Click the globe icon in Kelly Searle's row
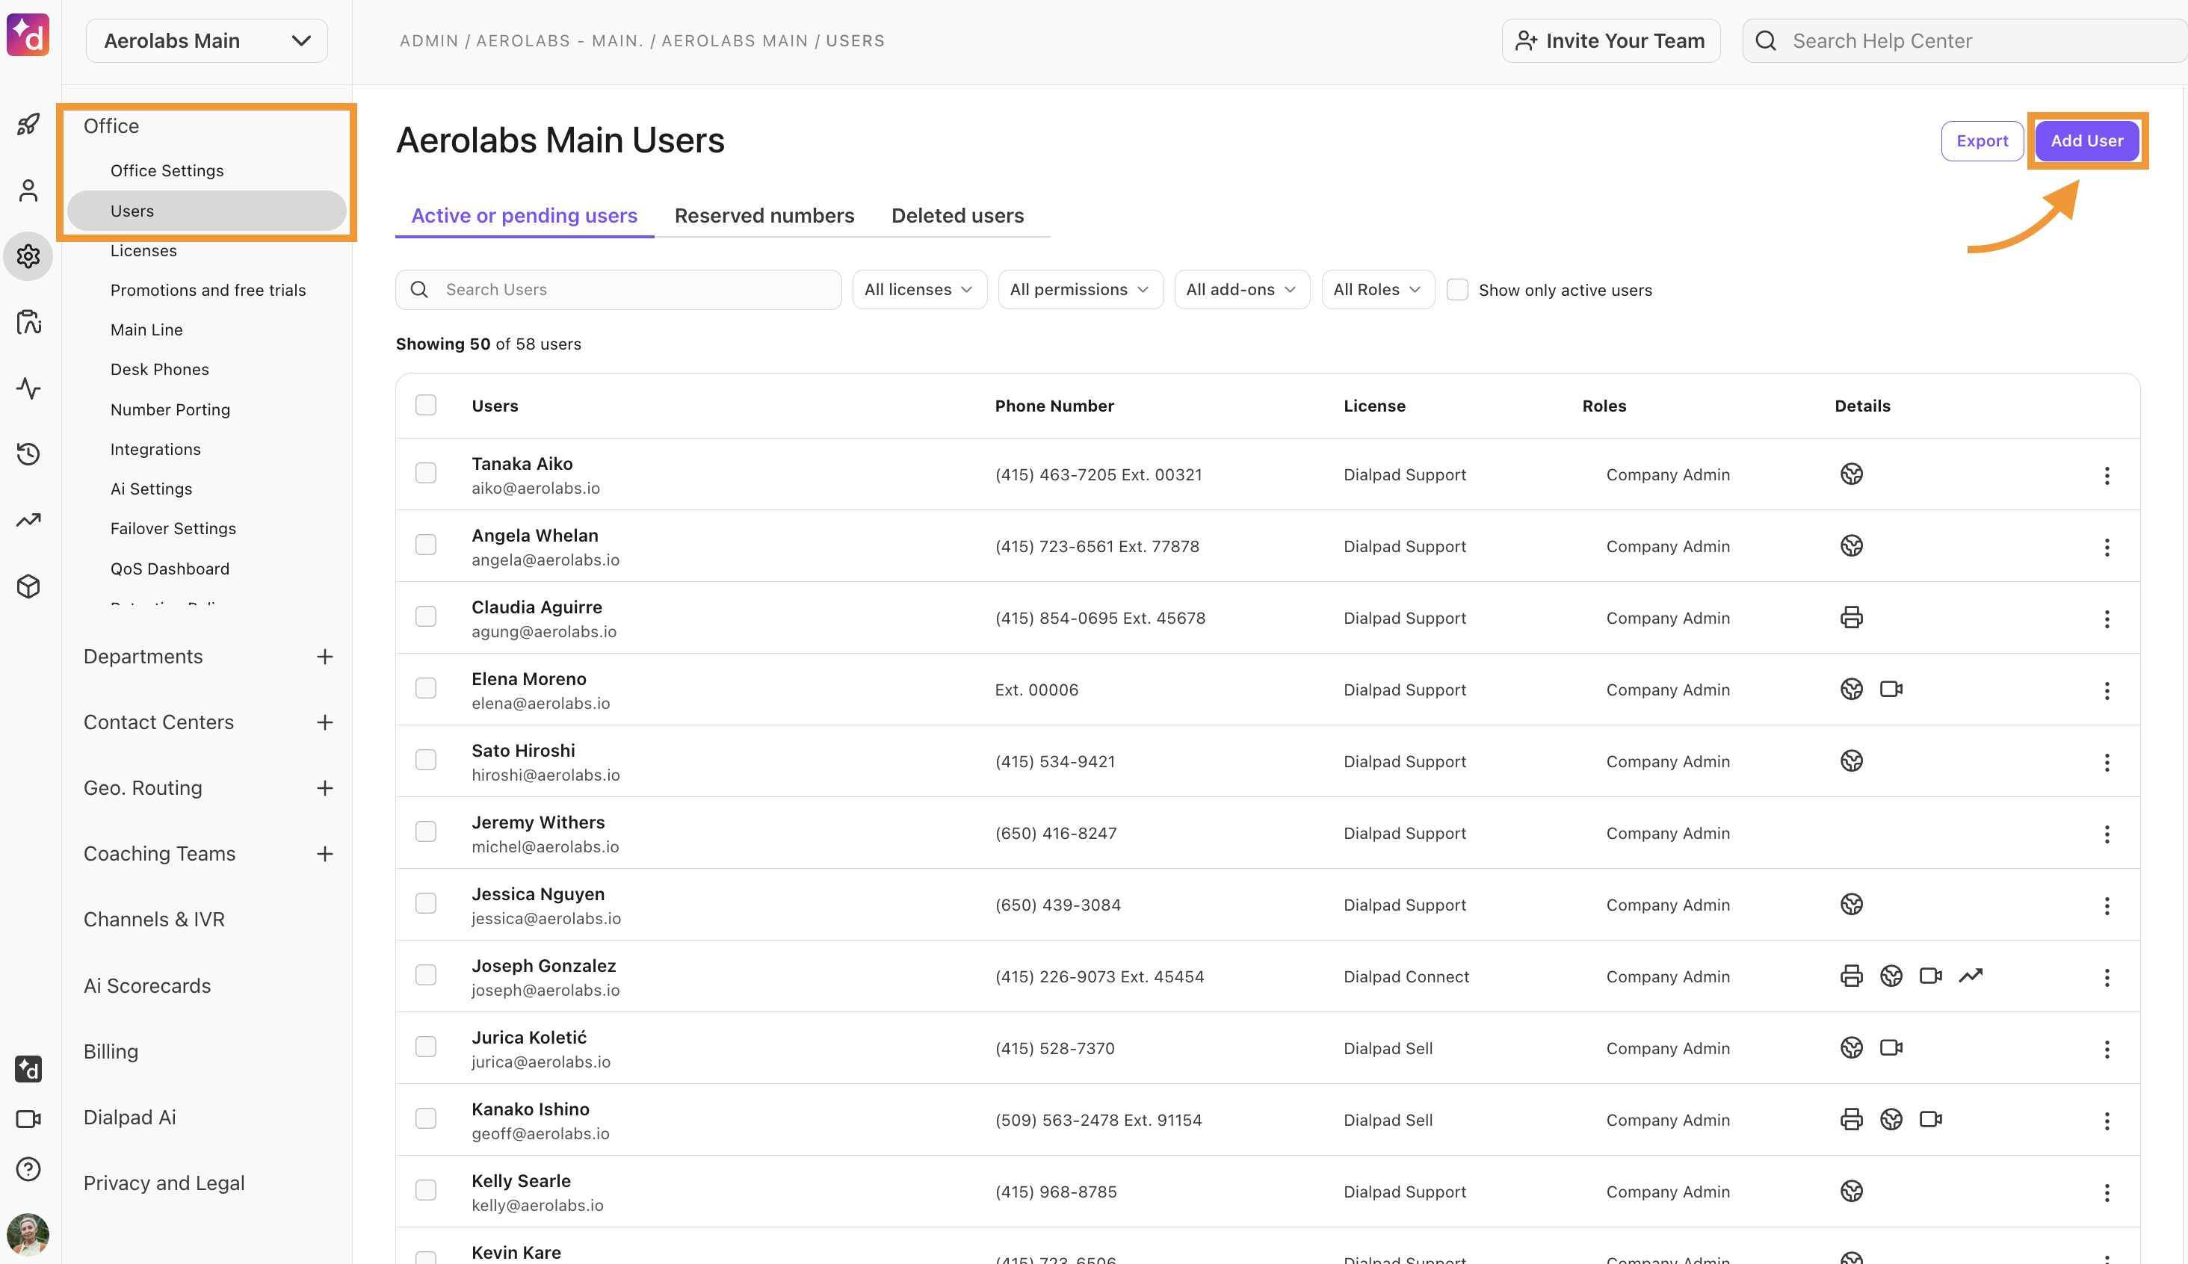 coord(1851,1191)
